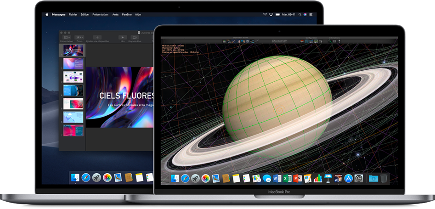Open the Apple menu
The image size is (435, 209).
[x=46, y=14]
